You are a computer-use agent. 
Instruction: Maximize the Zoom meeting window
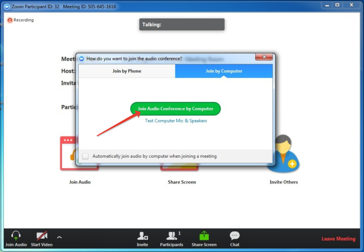[x=337, y=5]
